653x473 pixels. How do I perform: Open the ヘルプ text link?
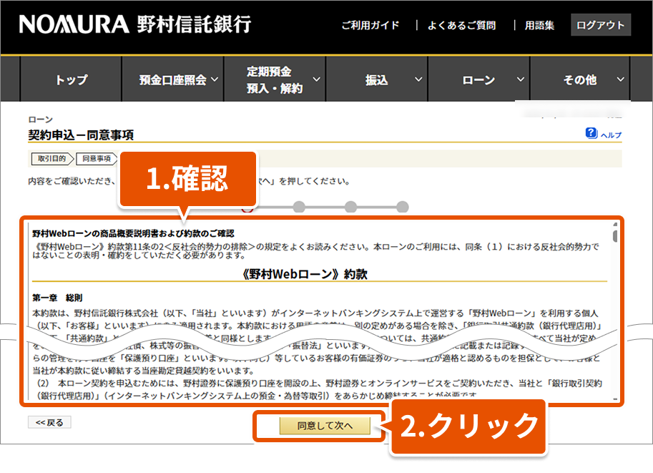point(611,135)
